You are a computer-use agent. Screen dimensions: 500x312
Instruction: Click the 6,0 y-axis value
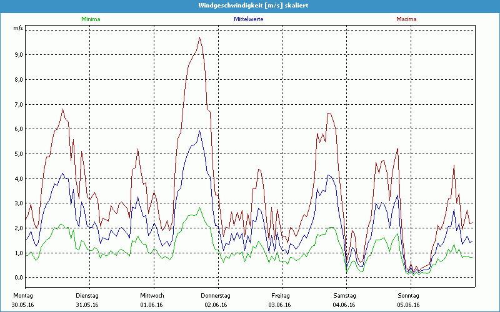click(18, 129)
